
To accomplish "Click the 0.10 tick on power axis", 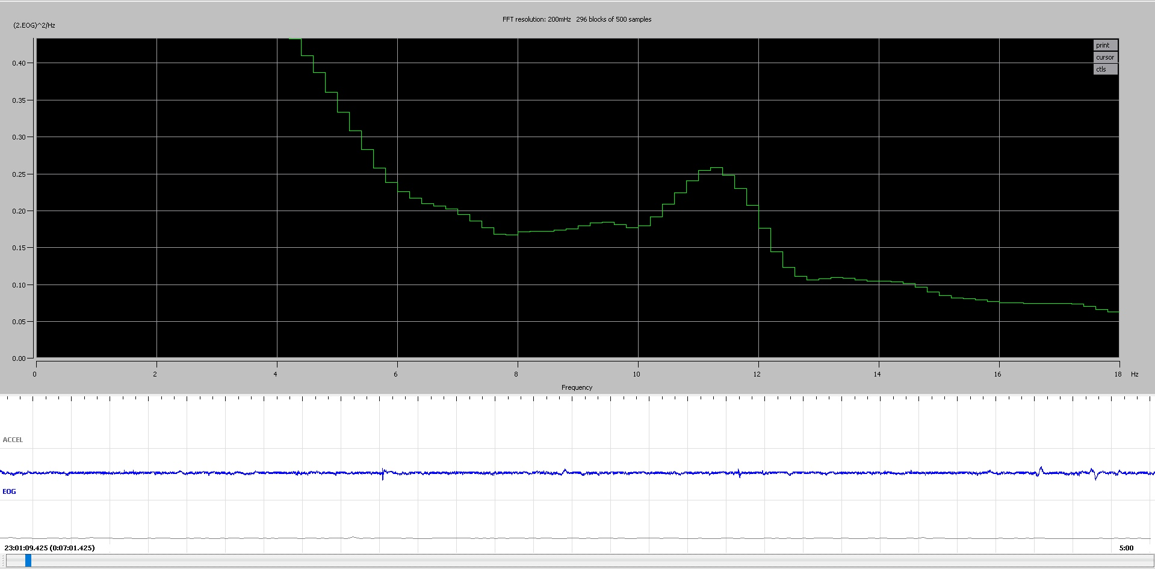I will 19,285.
